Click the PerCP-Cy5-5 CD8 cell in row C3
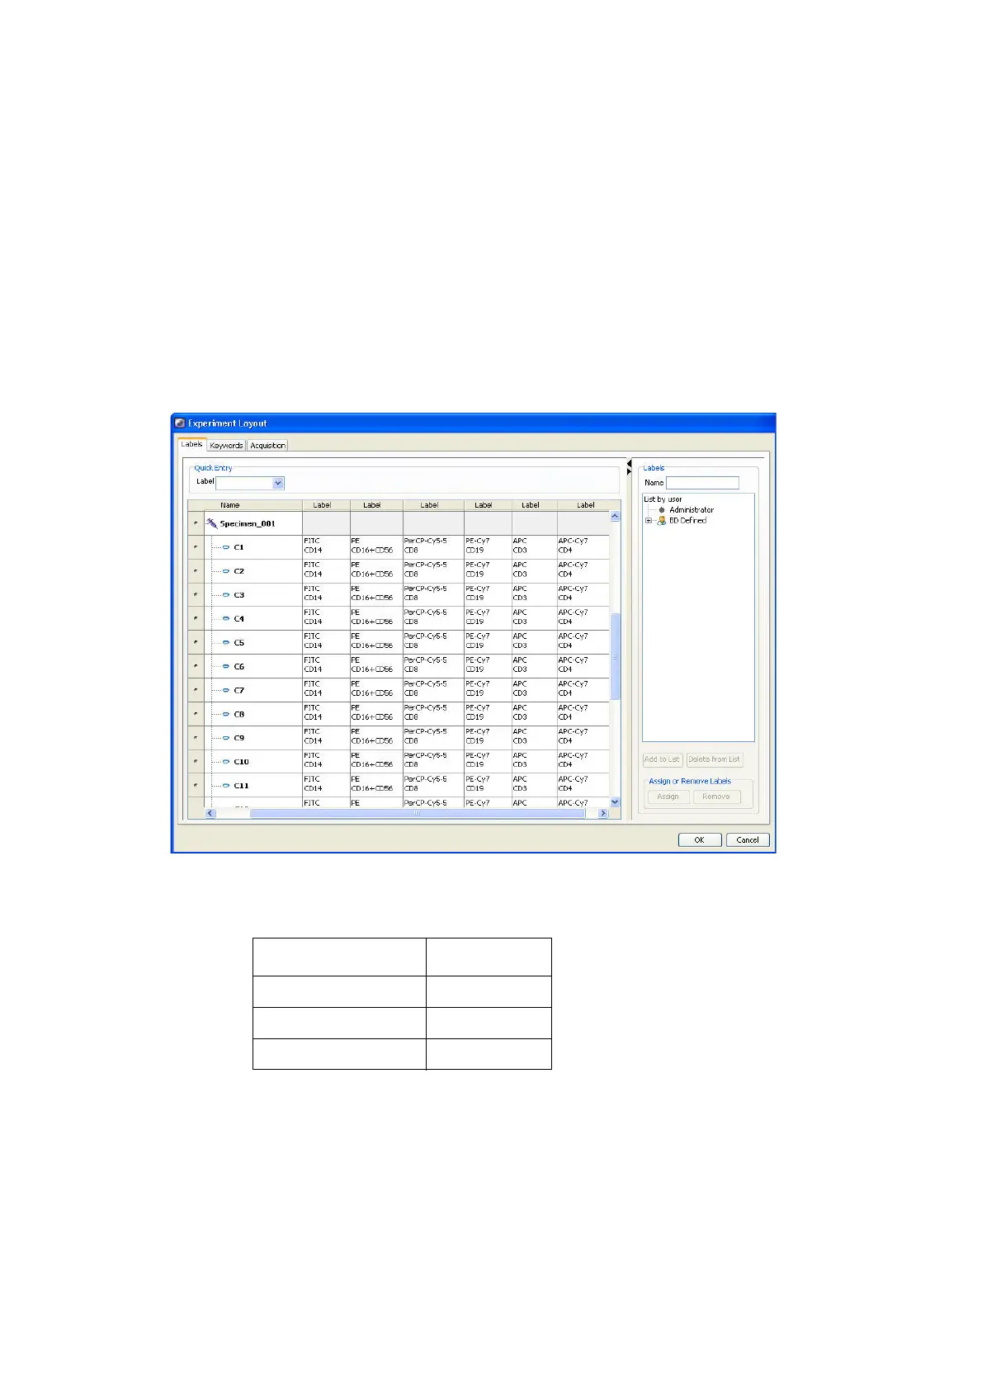This screenshot has width=982, height=1390. [x=433, y=594]
